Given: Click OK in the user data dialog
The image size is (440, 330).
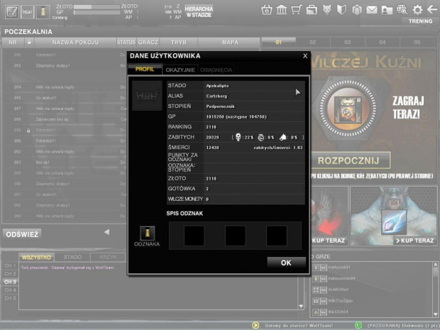Looking at the screenshot, I should [x=286, y=263].
